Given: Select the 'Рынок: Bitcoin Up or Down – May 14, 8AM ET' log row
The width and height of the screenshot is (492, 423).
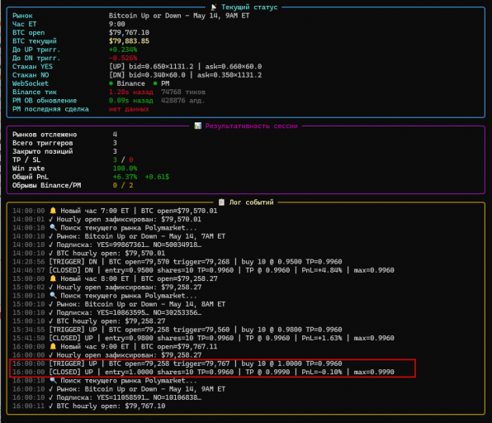Looking at the screenshot, I should click(x=119, y=304).
